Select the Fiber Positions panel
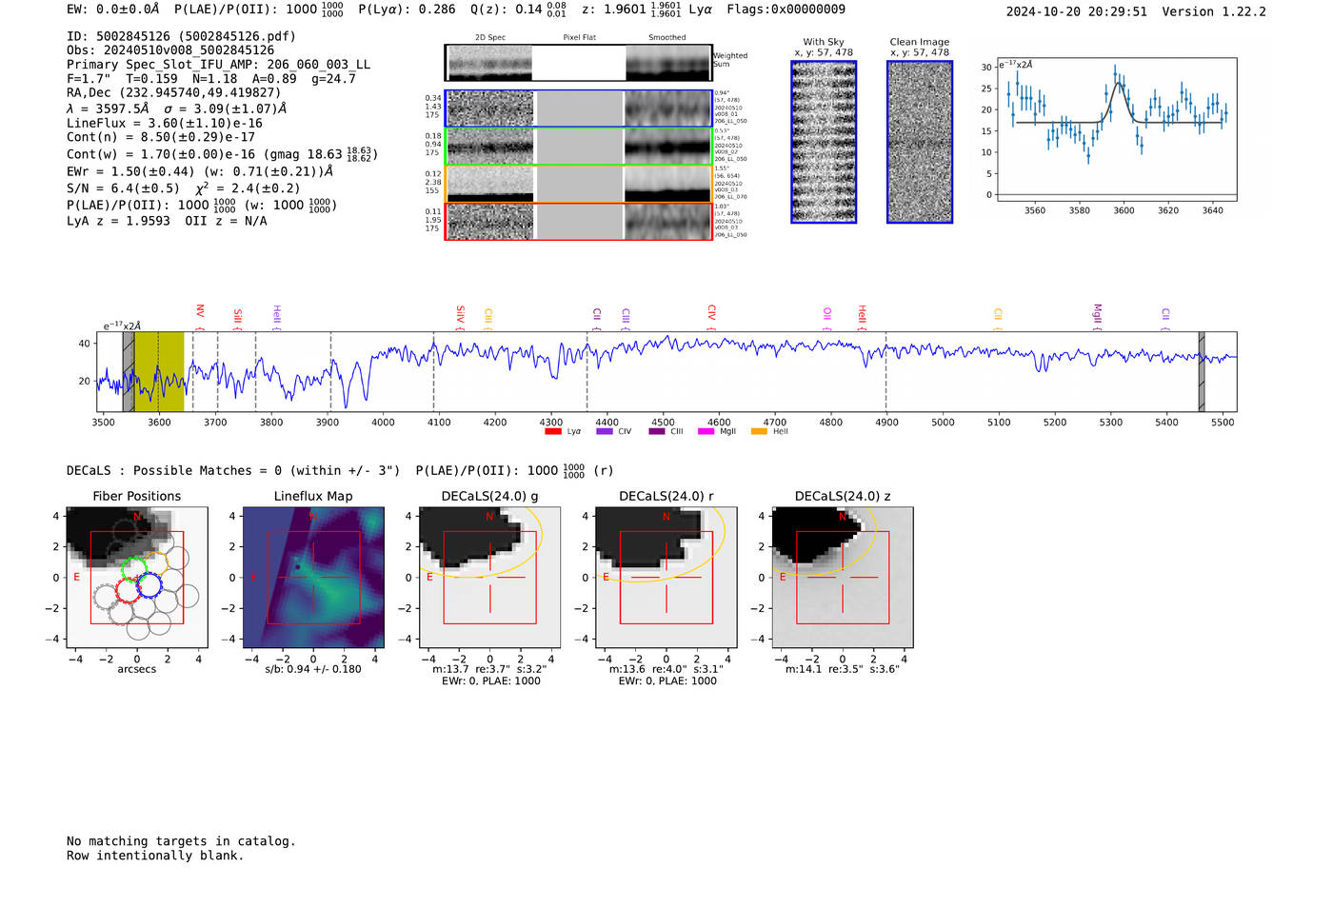 coord(137,578)
